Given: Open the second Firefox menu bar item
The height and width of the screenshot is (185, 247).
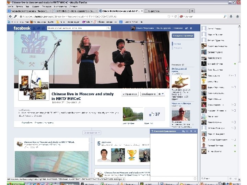Looking at the screenshot, I should pos(19,7).
